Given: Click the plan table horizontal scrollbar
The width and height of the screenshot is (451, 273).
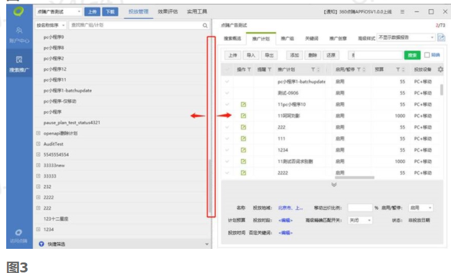Looking at the screenshot, I should pos(354,178).
